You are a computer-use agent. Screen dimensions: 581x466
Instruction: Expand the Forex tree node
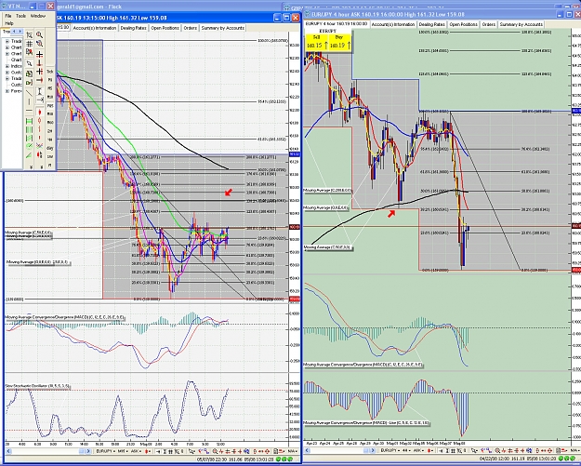pyautogui.click(x=7, y=91)
